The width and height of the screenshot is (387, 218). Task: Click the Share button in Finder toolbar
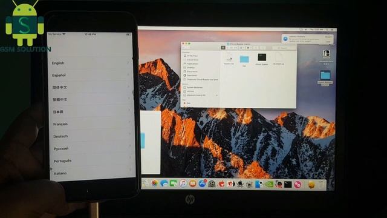(x=256, y=48)
